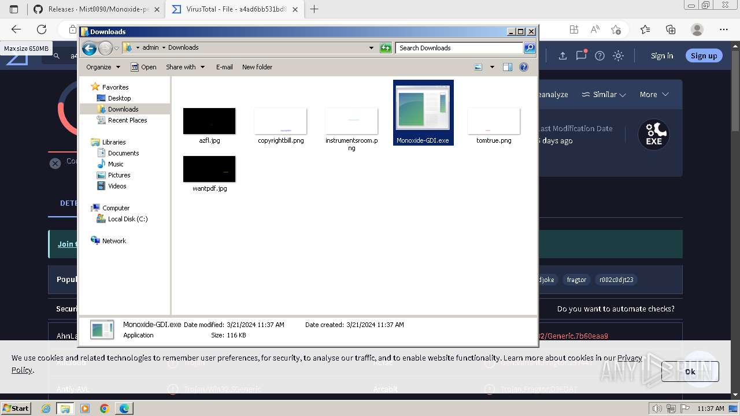Open a new browser tab
This screenshot has height=416, width=740.
314,9
